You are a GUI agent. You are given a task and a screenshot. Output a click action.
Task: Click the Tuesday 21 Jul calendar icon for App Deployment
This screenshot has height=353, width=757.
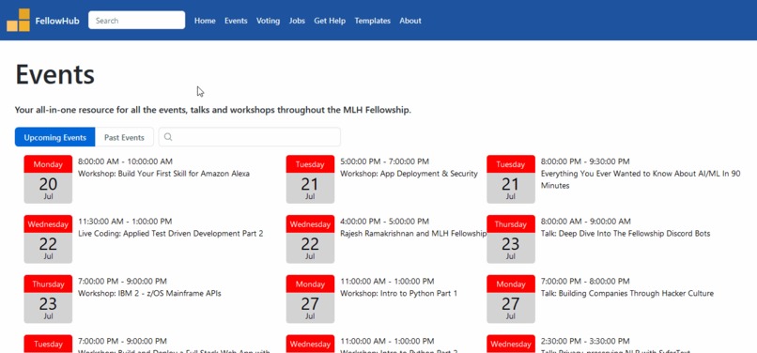[310, 179]
